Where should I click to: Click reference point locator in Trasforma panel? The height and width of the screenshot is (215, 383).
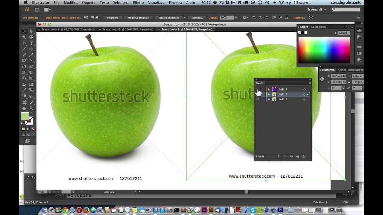pos(322,79)
